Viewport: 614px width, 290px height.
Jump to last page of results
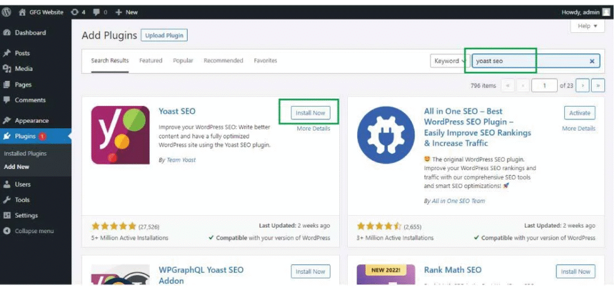click(598, 85)
